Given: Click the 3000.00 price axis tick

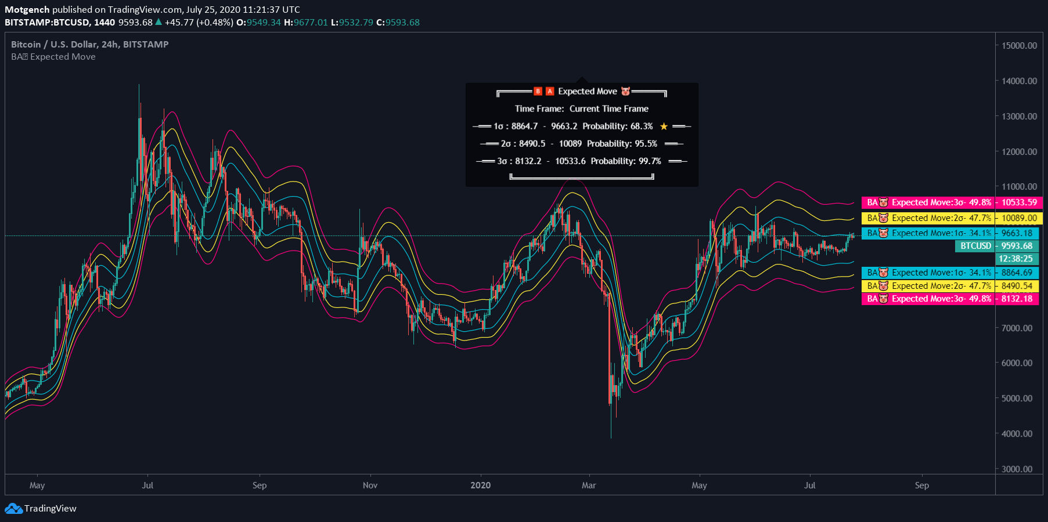Looking at the screenshot, I should pyautogui.click(x=1017, y=469).
